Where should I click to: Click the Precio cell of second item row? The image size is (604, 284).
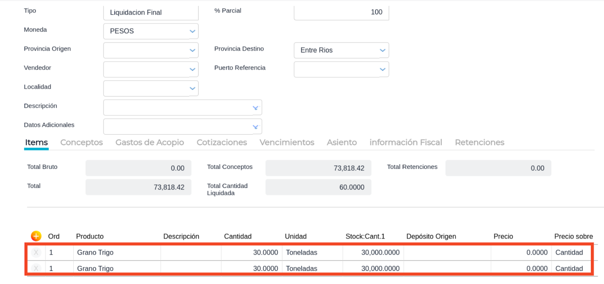(x=521, y=268)
